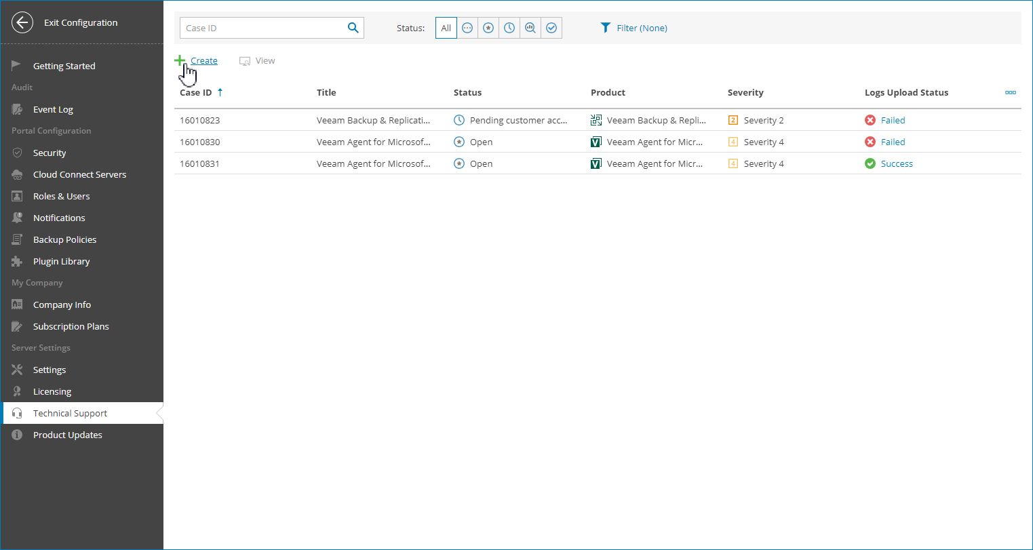Click the search magnifier in Case ID box

tap(353, 28)
